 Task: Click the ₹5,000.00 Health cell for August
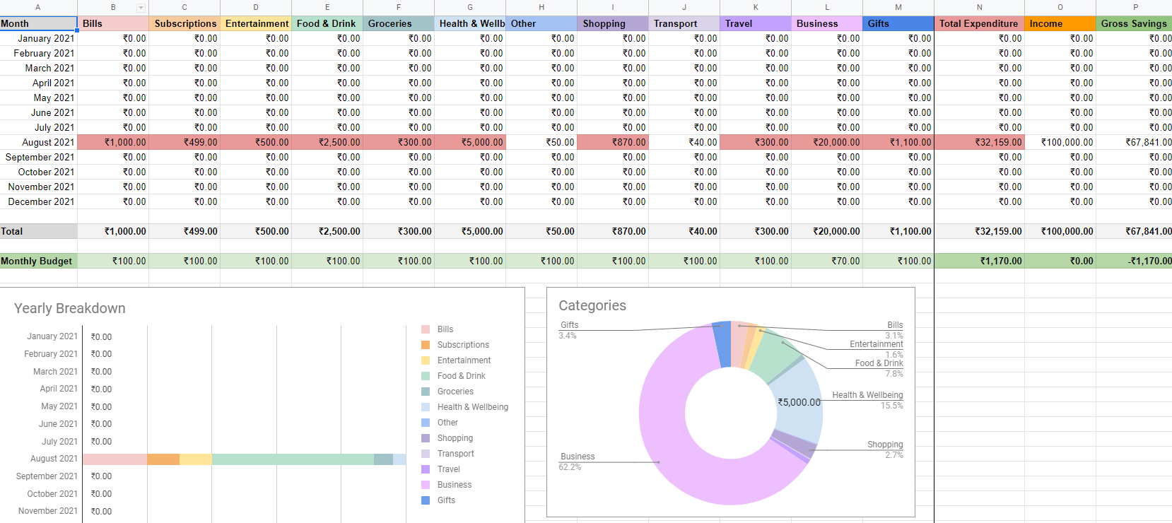tap(470, 142)
